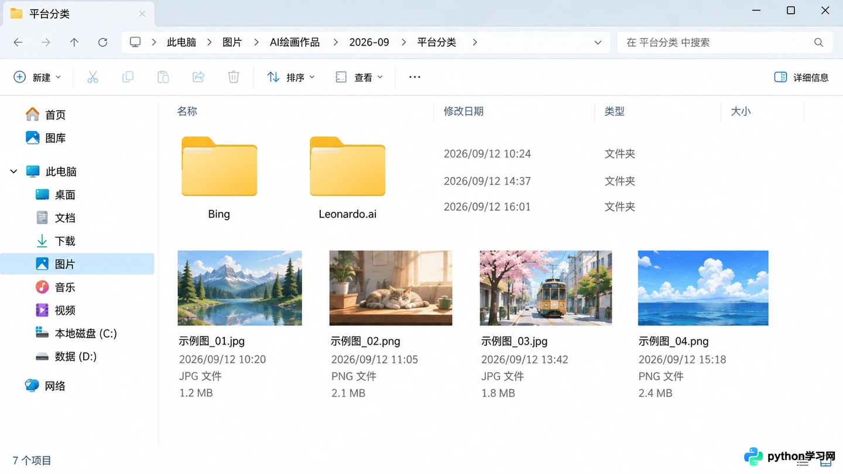
Task: Open the 新建 dropdown
Action: (37, 77)
